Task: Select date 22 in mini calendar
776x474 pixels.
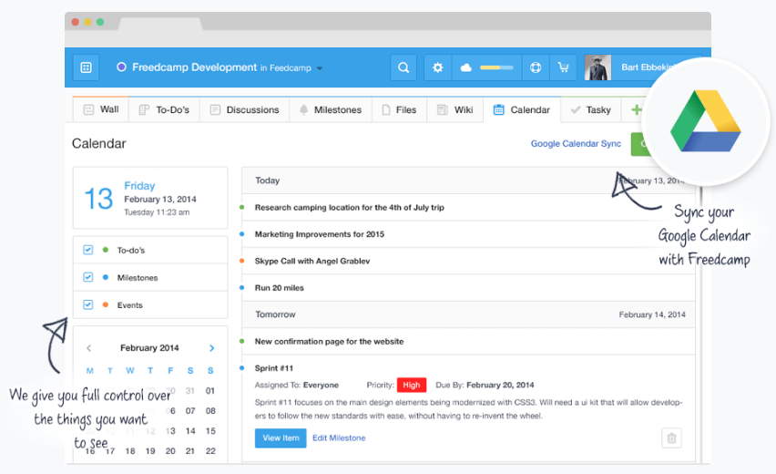Action: pyautogui.click(x=210, y=450)
